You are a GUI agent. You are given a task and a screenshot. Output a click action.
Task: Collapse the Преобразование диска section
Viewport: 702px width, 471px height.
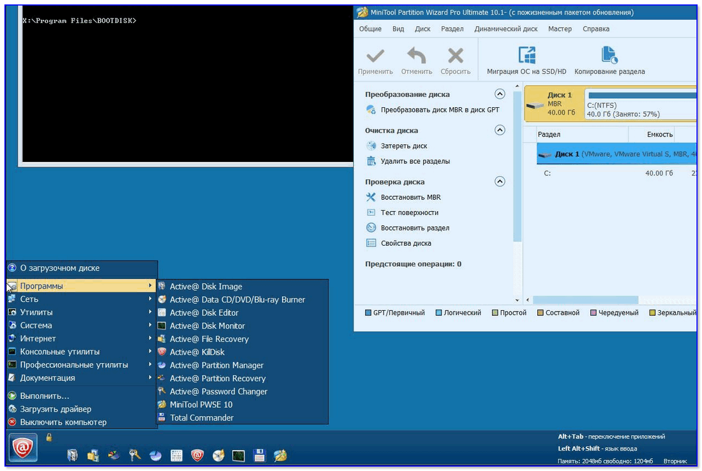coord(500,94)
